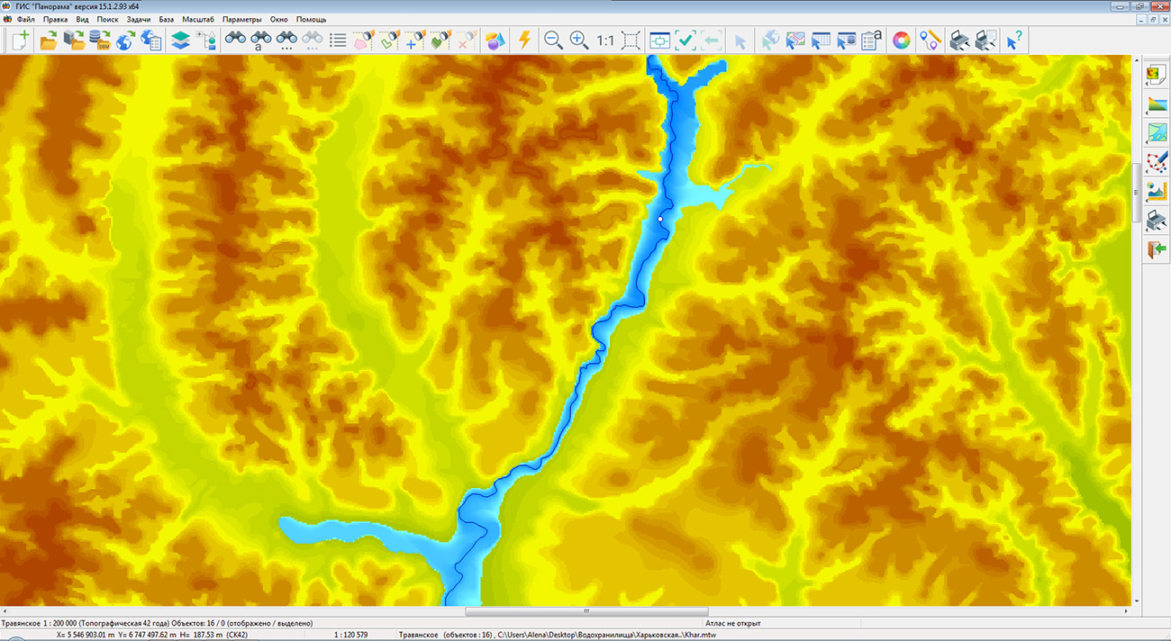Click the horizontal scrollbar thumb
The height and width of the screenshot is (641, 1171).
point(586,611)
